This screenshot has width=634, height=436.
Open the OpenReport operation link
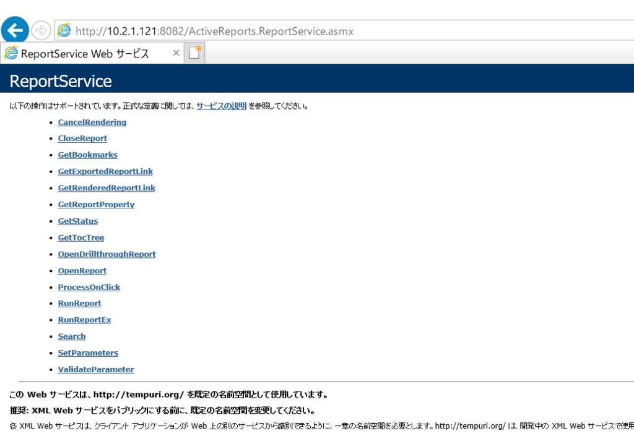(x=82, y=271)
